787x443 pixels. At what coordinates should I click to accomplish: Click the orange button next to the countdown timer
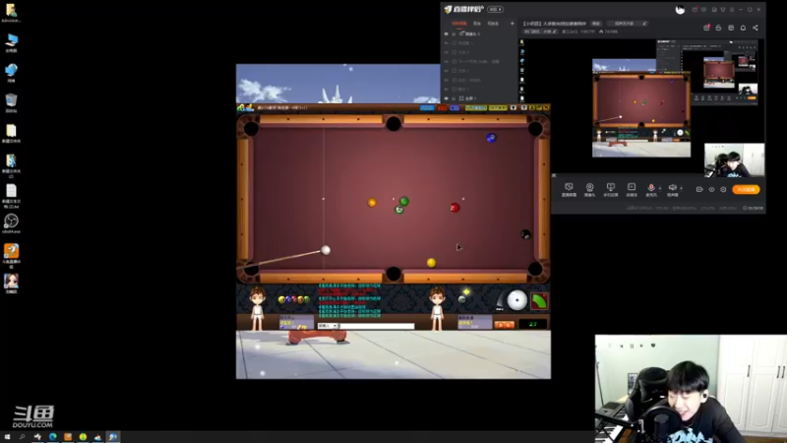504,325
